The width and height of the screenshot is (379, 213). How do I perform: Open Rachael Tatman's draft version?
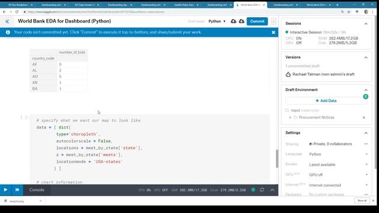click(x=323, y=75)
